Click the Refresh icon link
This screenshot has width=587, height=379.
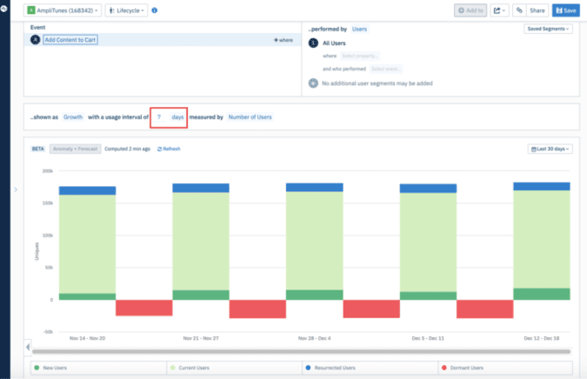click(x=169, y=149)
